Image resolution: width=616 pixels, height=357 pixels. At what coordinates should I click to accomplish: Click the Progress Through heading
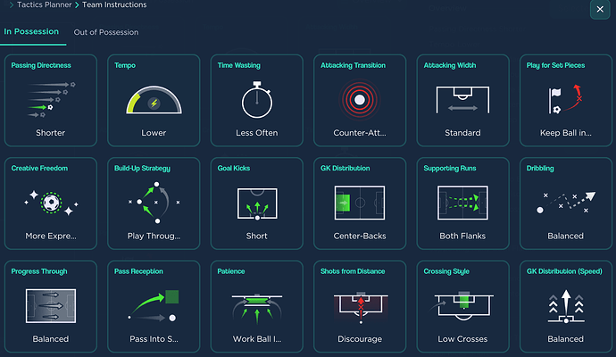click(39, 271)
